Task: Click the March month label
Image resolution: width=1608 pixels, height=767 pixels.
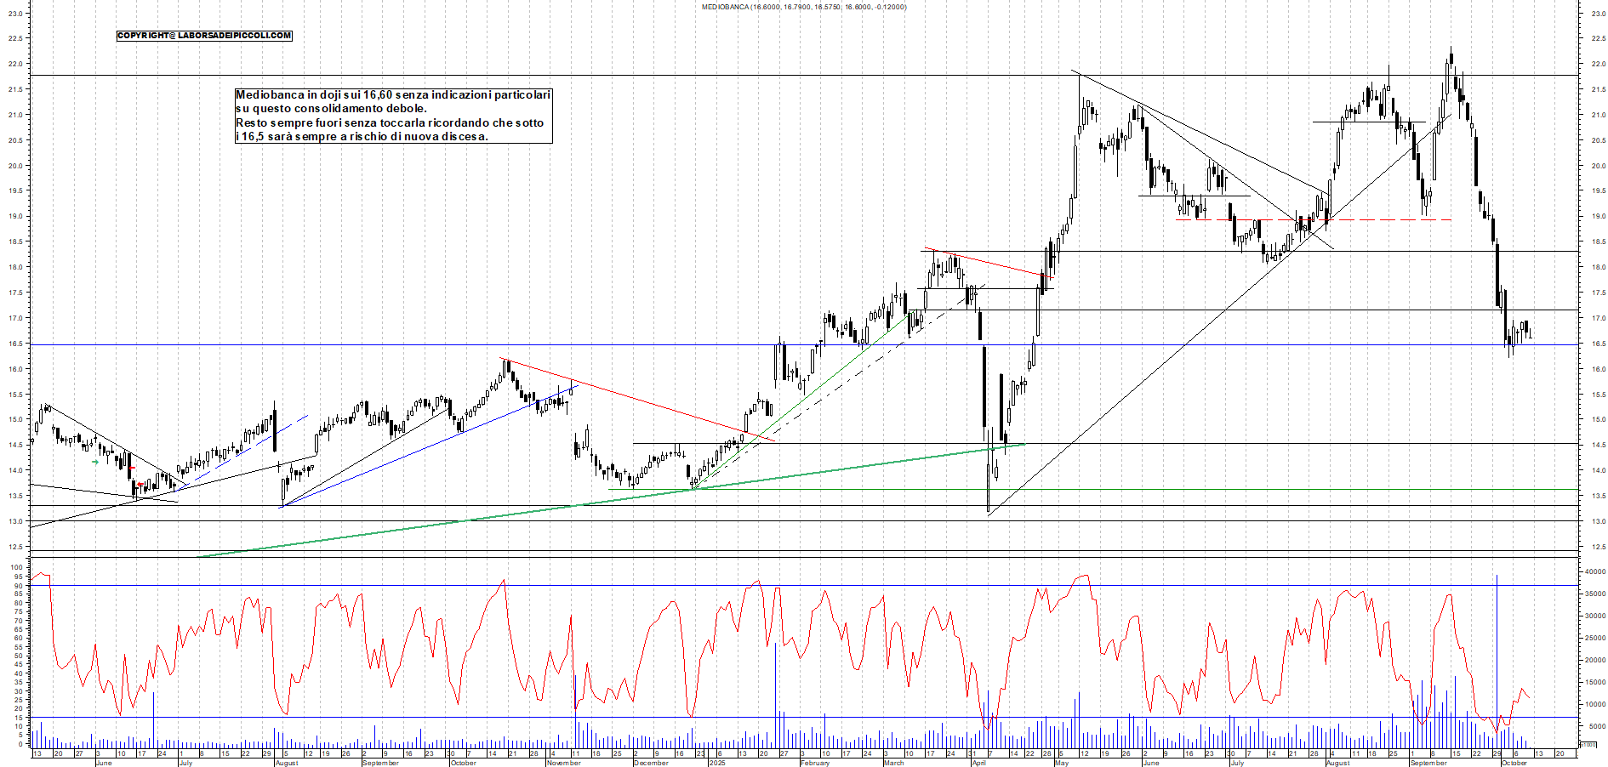Action: [x=893, y=763]
